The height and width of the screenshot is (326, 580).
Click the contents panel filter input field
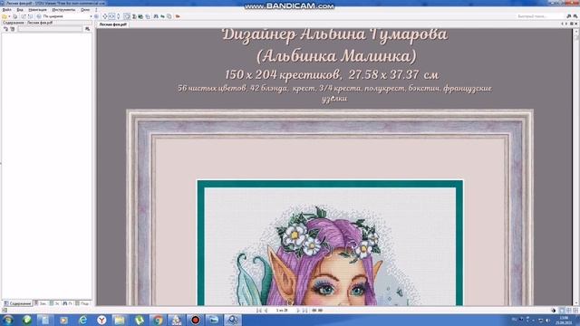click(x=50, y=29)
